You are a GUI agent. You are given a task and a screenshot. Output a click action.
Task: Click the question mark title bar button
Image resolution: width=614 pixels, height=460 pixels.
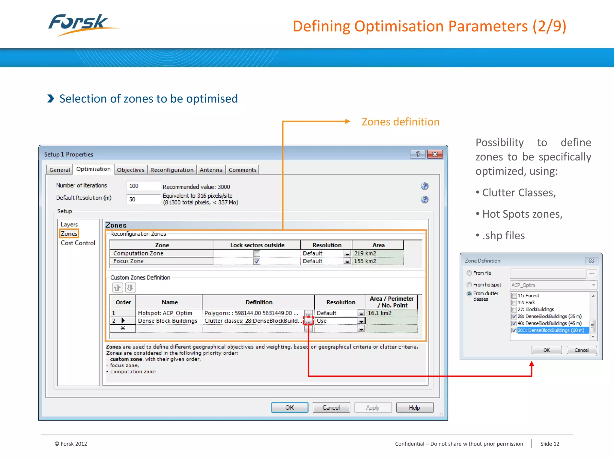click(418, 154)
